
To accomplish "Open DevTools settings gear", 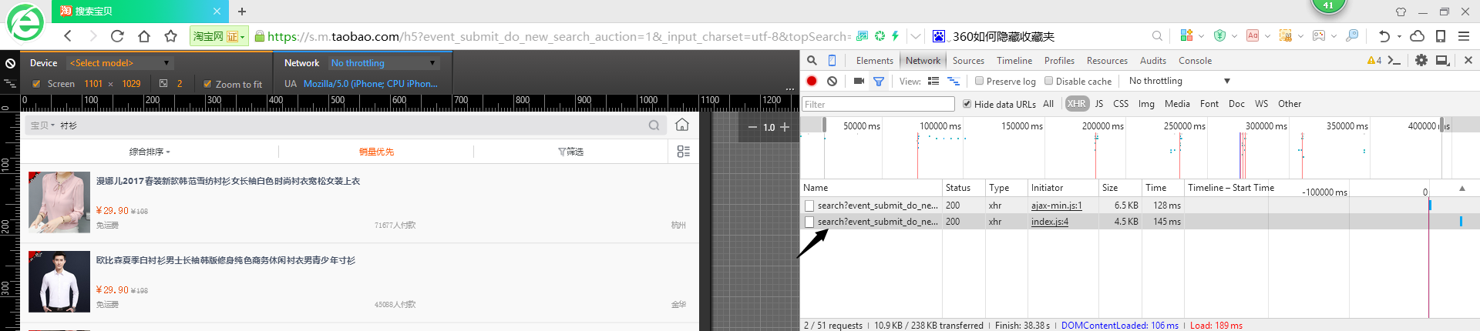I will tap(1421, 60).
